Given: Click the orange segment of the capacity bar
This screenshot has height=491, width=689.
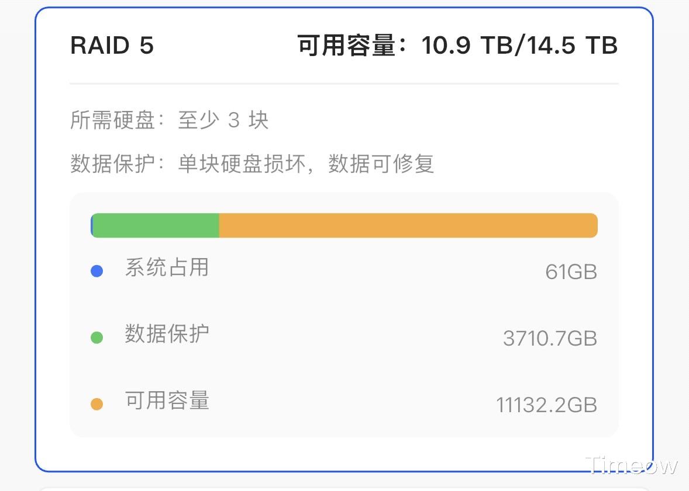Looking at the screenshot, I should click(x=408, y=225).
